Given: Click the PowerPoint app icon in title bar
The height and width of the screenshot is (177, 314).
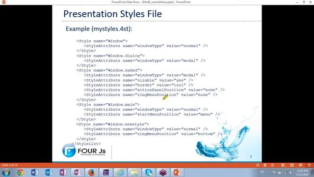Looking at the screenshot, I should tap(4, 2).
